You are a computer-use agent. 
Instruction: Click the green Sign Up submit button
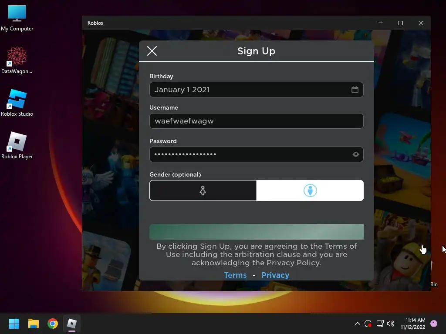pos(256,232)
